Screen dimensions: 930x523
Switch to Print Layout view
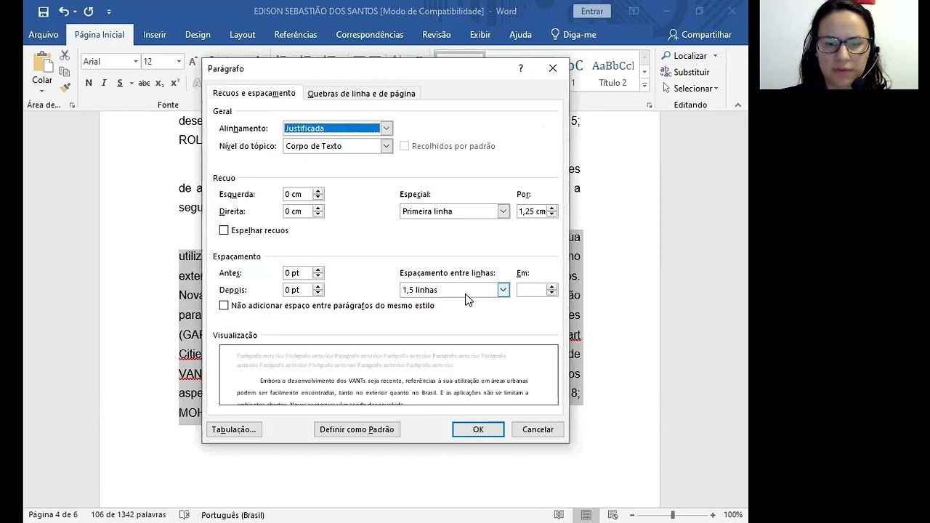[586, 514]
